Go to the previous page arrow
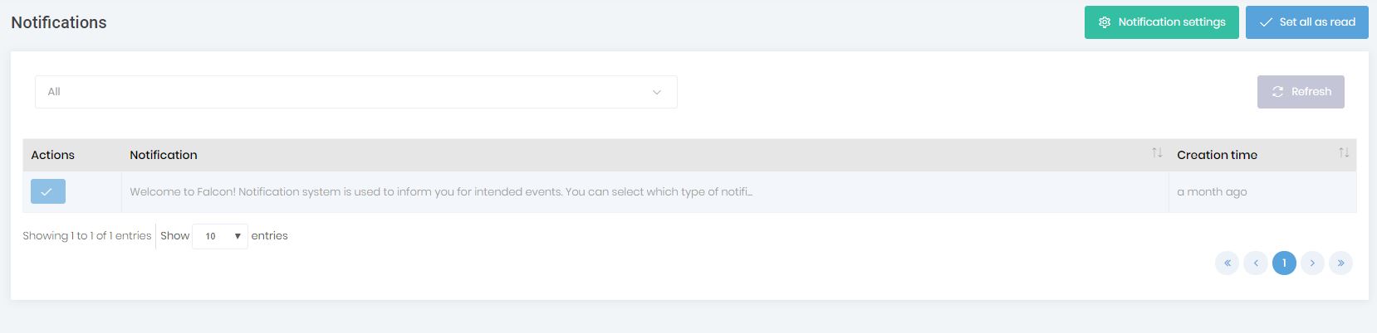 click(1255, 263)
